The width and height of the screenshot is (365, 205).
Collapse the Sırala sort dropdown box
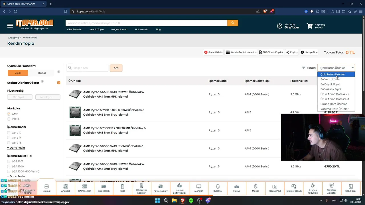point(336,68)
